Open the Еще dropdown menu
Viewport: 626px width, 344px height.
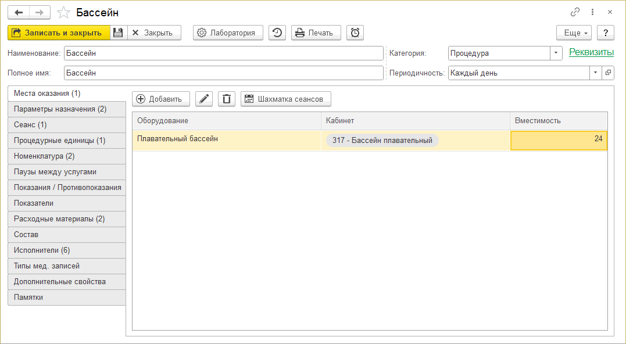coord(574,33)
